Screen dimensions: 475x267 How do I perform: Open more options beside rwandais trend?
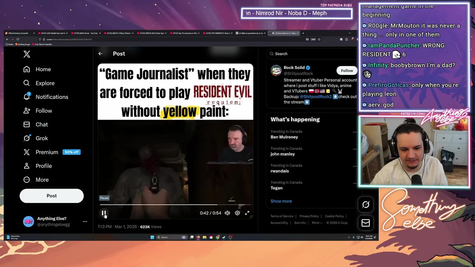[355, 166]
